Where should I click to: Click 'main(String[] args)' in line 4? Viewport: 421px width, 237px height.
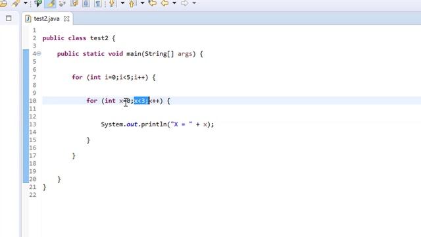(x=161, y=54)
